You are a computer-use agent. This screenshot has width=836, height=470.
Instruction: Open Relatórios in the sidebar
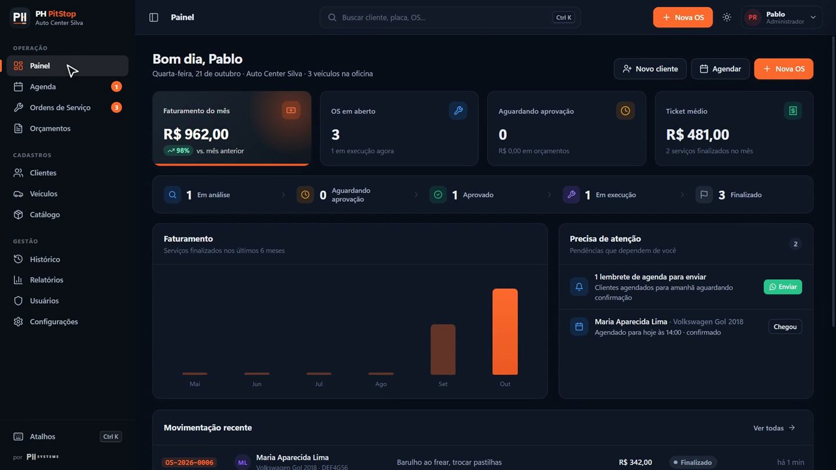[67, 280]
